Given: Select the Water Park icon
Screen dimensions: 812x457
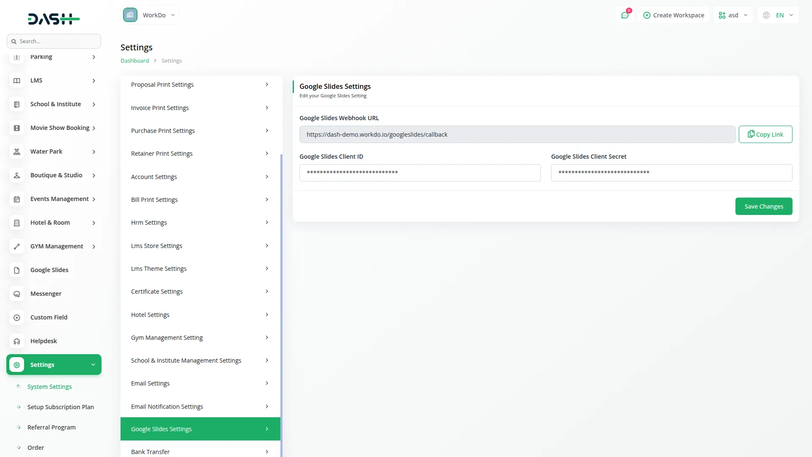Looking at the screenshot, I should tap(16, 151).
